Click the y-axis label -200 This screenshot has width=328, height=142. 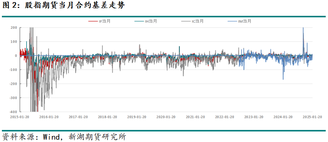[x=14, y=84]
